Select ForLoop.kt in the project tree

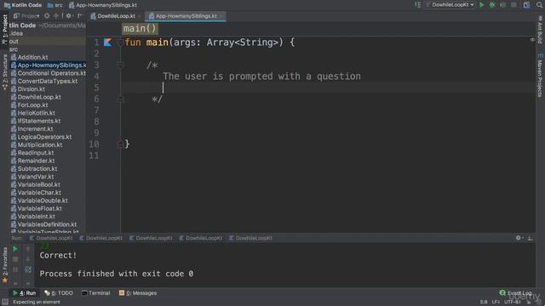[30, 105]
